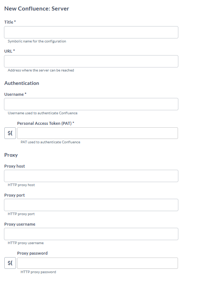Click the Authentication section heading

point(22,83)
